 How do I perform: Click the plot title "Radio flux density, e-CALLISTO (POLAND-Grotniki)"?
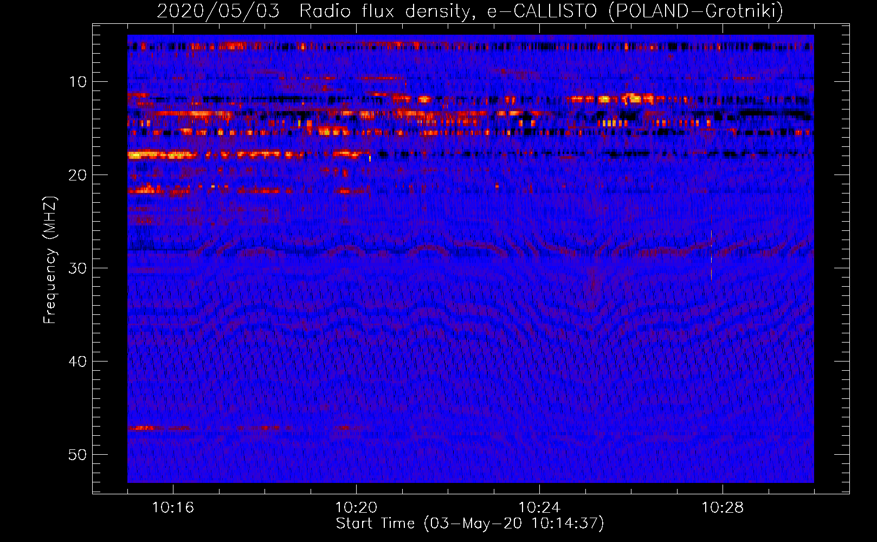541,11
